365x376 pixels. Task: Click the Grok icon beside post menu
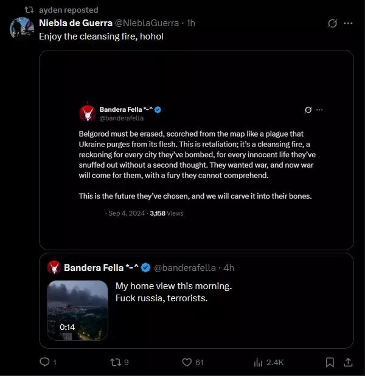[x=333, y=23]
